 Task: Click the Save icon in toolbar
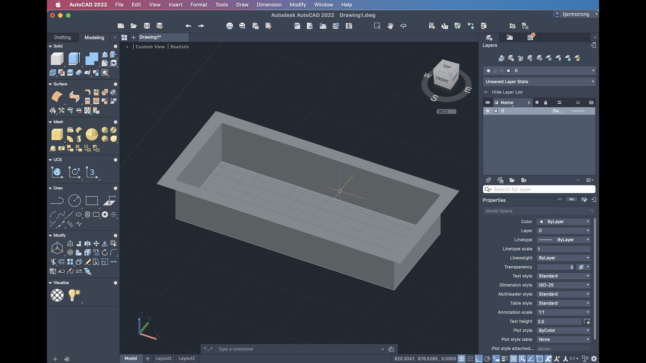click(146, 26)
